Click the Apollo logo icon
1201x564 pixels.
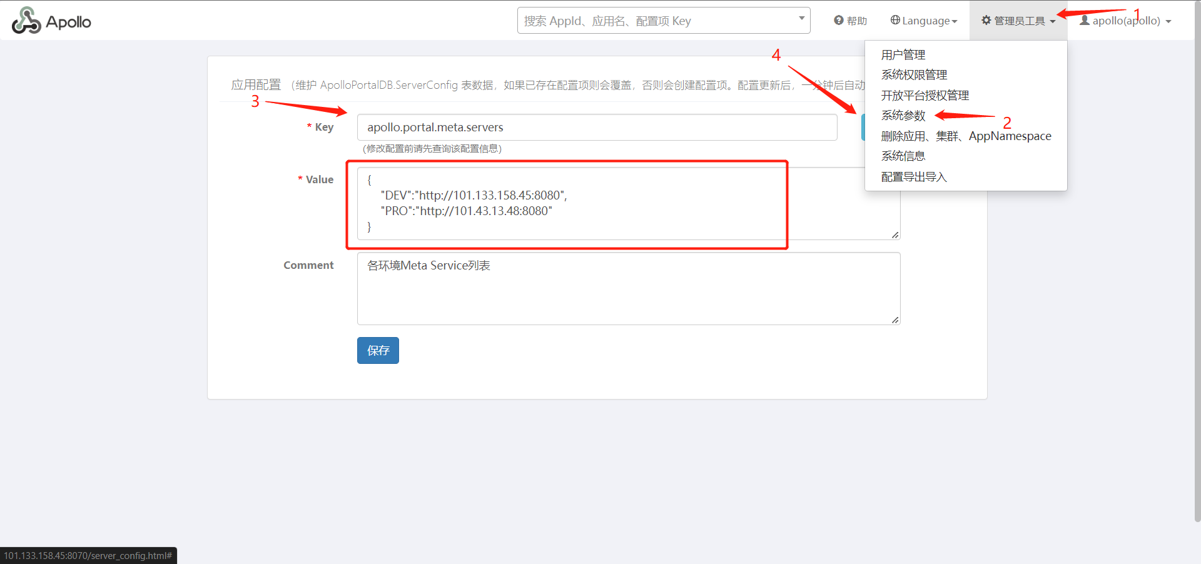[x=26, y=21]
